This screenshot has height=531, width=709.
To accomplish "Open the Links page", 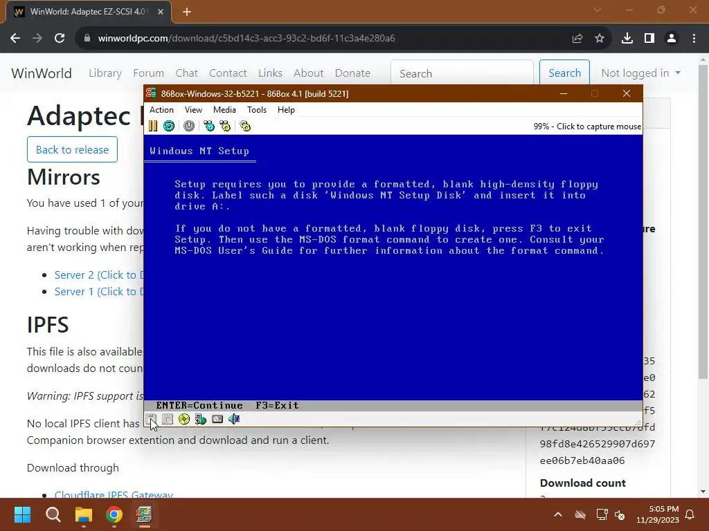I will pyautogui.click(x=270, y=73).
